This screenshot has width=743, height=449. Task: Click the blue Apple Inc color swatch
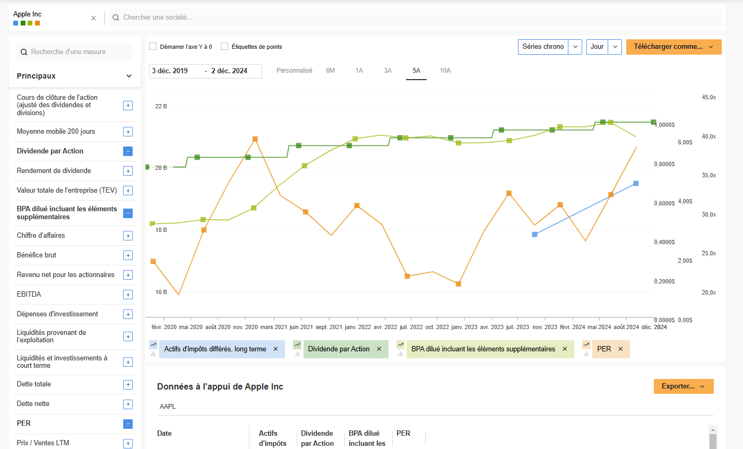point(16,23)
